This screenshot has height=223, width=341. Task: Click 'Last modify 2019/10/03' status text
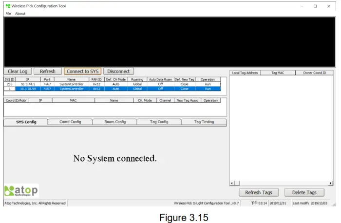coord(310,203)
